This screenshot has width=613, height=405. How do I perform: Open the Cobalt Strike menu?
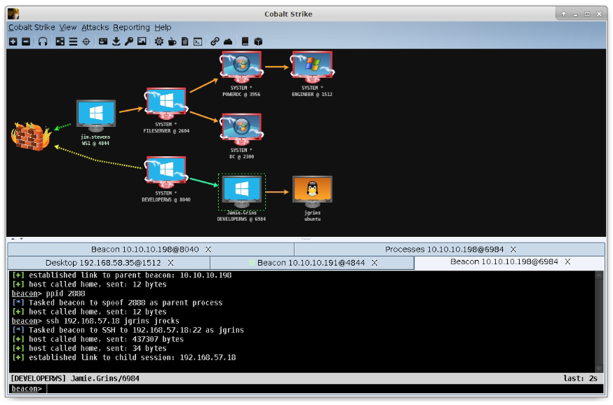click(x=32, y=27)
